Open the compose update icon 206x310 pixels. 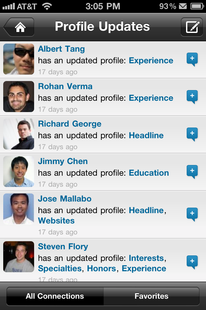tap(192, 27)
